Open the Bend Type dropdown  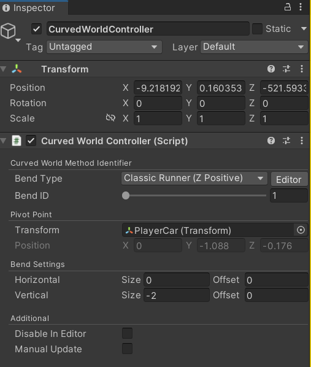pos(194,179)
